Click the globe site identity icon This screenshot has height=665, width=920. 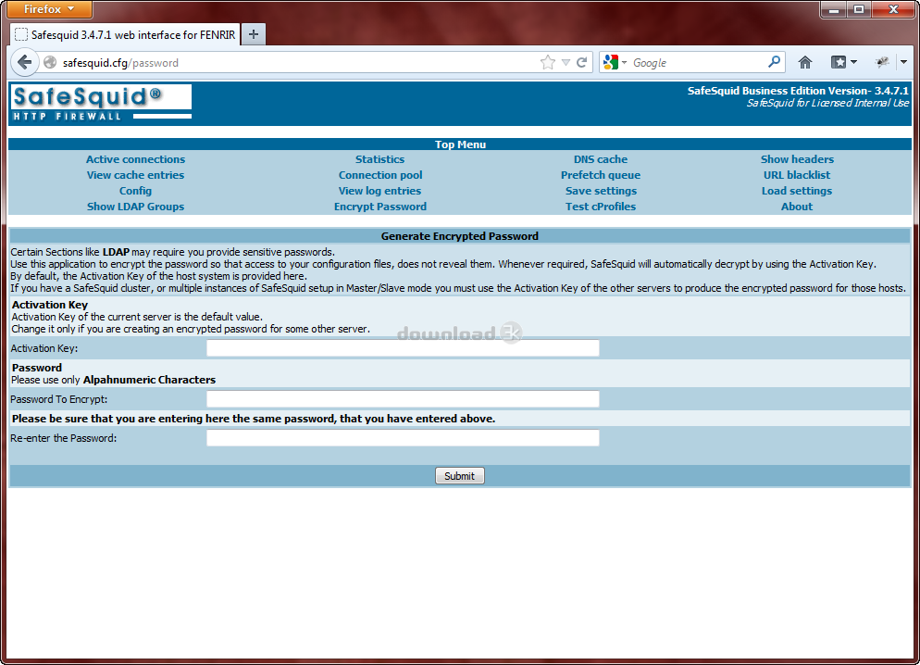[x=51, y=62]
